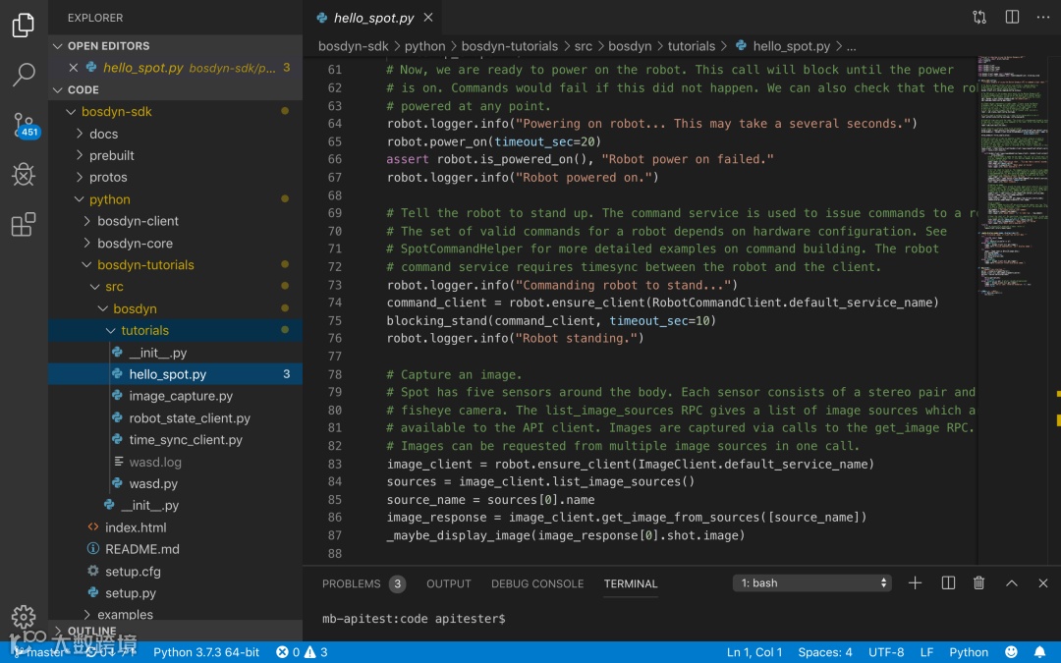
Task: Collapse the OPEN EDITORS section
Action: (108, 46)
